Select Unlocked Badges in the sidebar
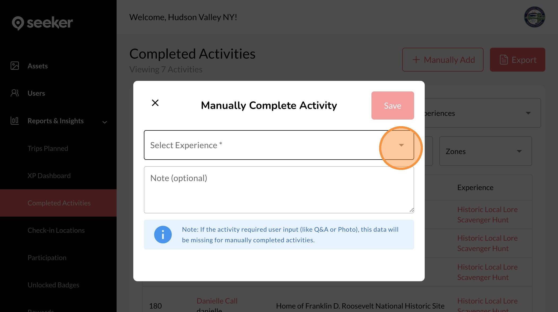Screen dimensions: 558x312 (x=53, y=285)
